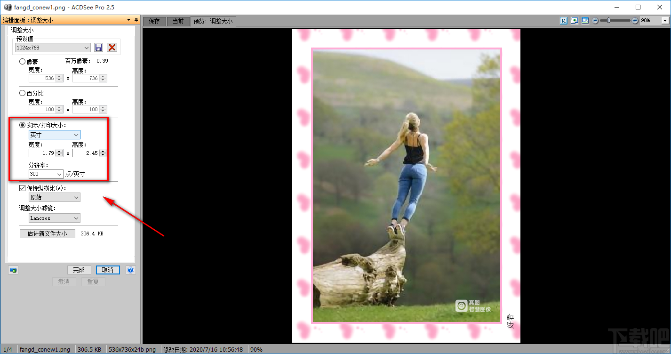Increase the print width with the stepper
The width and height of the screenshot is (671, 354).
click(59, 151)
